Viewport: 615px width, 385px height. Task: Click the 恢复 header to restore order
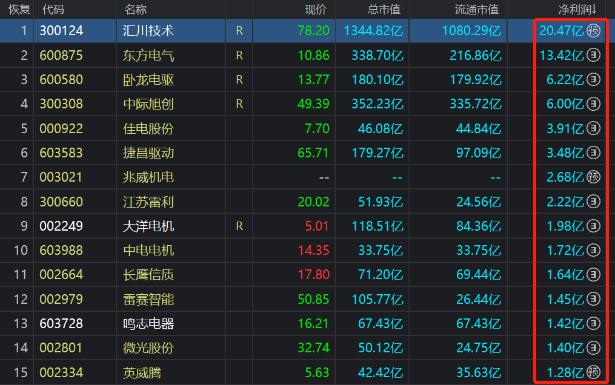[19, 9]
